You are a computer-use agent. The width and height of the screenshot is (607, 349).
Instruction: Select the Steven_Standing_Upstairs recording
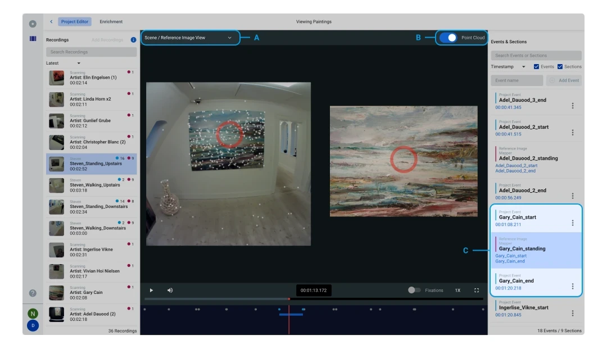[x=92, y=164]
